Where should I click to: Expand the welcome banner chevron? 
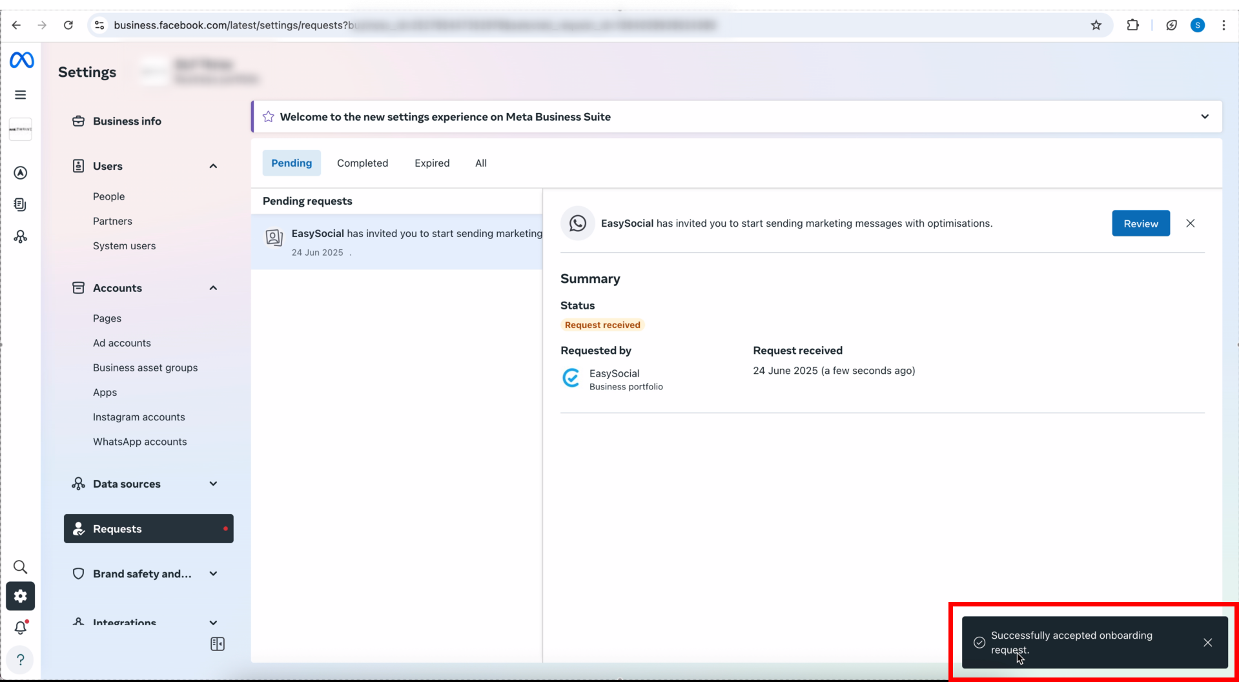click(1205, 117)
